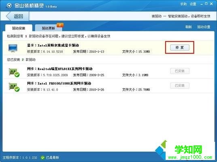Maximize the 金山装机精灵 window
Screen dimensions: 217x162
(206, 4)
